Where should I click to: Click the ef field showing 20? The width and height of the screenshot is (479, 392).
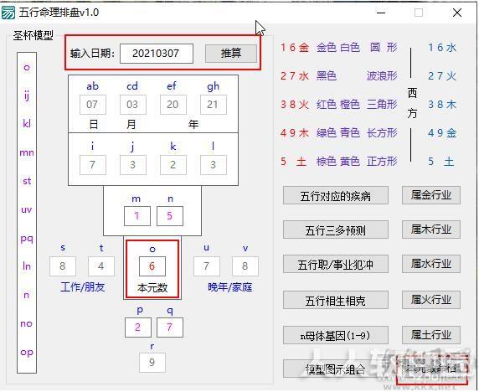click(x=173, y=105)
